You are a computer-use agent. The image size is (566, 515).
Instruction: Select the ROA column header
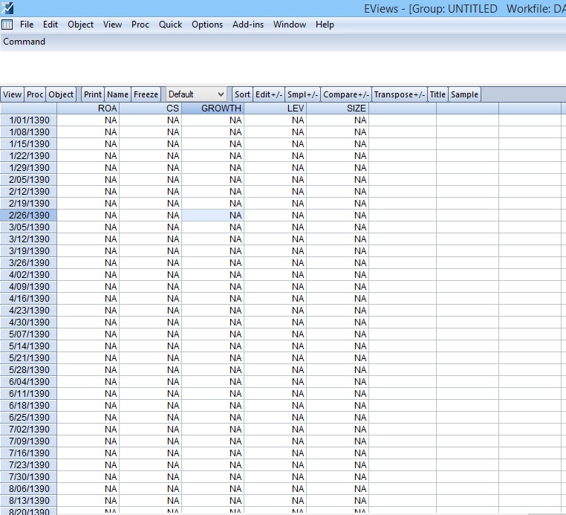88,108
